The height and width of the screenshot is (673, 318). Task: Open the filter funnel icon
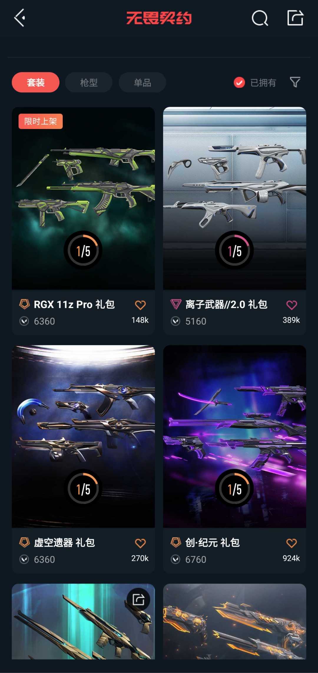pos(295,82)
